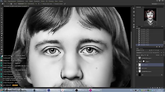This screenshot has width=165, height=92.
Task: Select the Eraser tool
Action: click(2, 31)
